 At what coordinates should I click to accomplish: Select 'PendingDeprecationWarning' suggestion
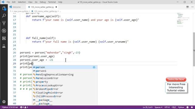click(x=65, y=74)
